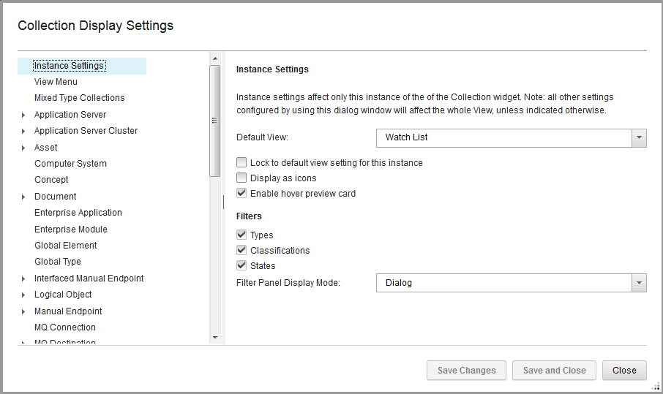Screen dimensions: 663x394
Task: Select the Document tree entry
Action: [56, 197]
